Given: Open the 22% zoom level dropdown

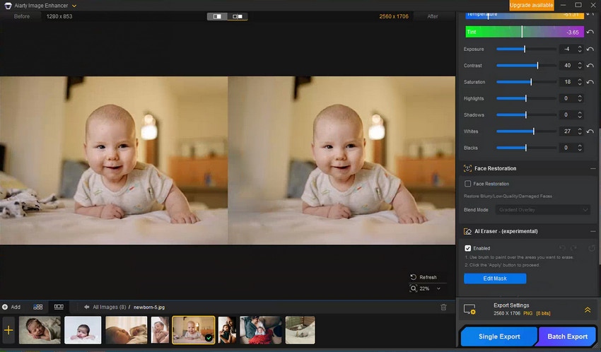Looking at the screenshot, I should pos(438,288).
